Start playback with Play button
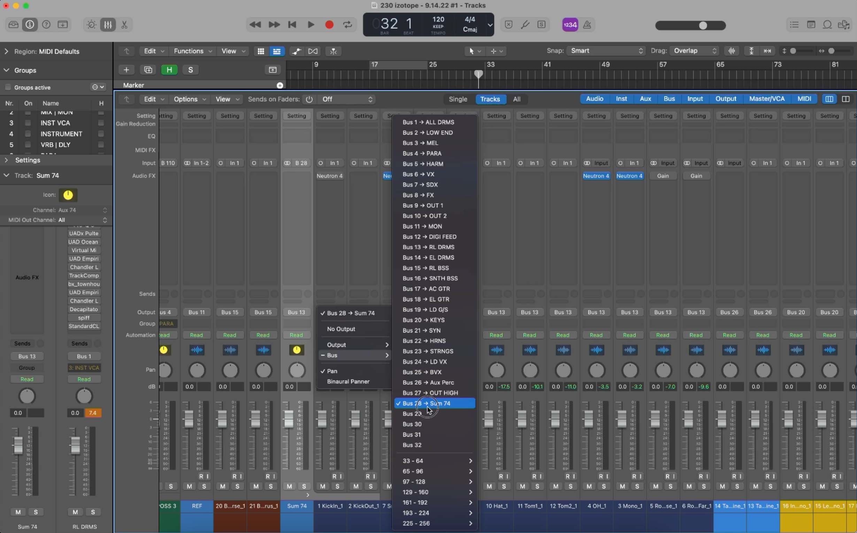Viewport: 857px width, 533px height. [x=311, y=25]
